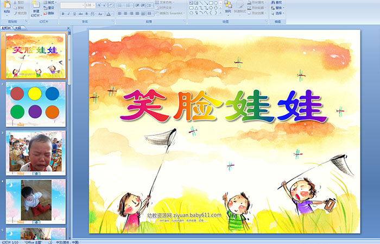The height and width of the screenshot is (244, 380).
Task: Click the Decrease Font Size icon
Action: tap(104, 5)
